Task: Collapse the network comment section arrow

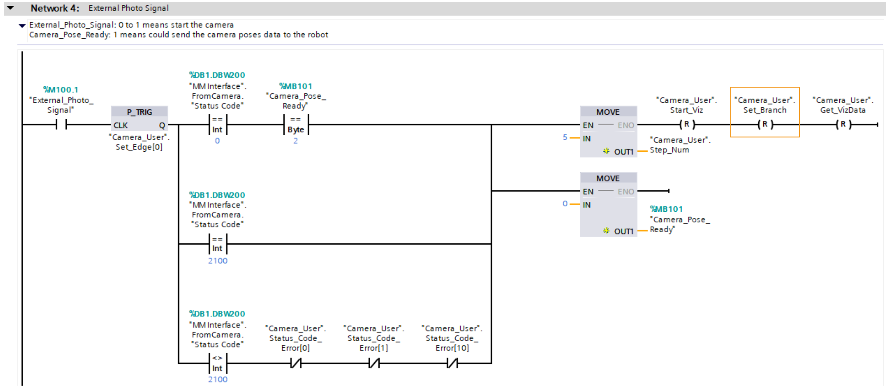Action: 22,25
